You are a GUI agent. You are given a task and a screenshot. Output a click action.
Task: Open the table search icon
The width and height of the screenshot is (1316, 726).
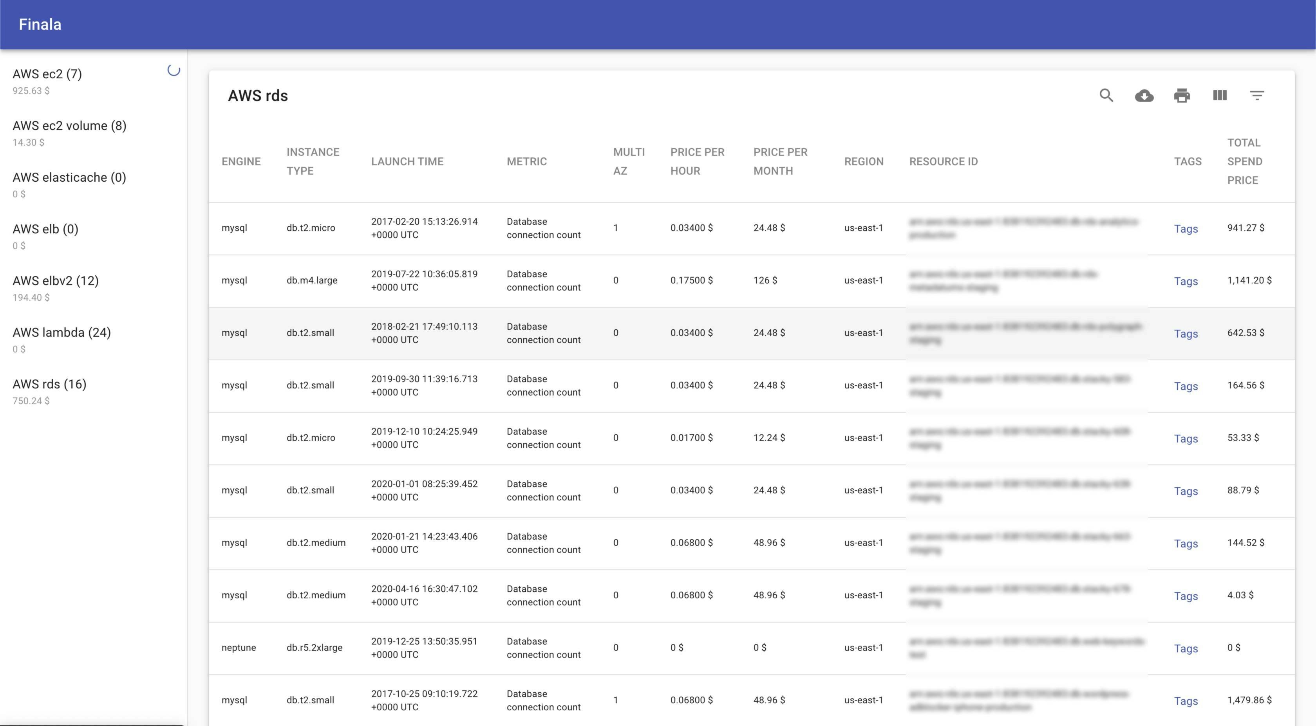pos(1106,96)
